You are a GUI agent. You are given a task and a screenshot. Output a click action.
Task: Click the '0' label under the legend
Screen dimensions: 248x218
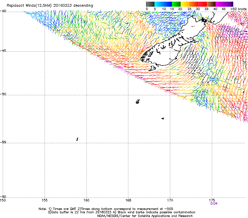pyautogui.click(x=147, y=9)
